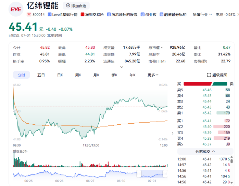Click the EVE company logo
The width and height of the screenshot is (239, 186).
click(15, 9)
